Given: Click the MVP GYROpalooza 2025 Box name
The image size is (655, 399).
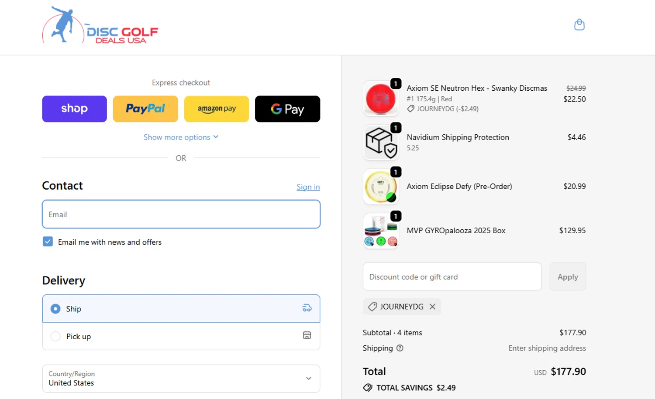Looking at the screenshot, I should point(456,231).
